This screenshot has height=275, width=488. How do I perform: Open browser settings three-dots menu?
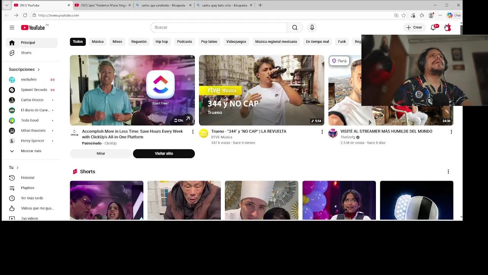click(440, 15)
